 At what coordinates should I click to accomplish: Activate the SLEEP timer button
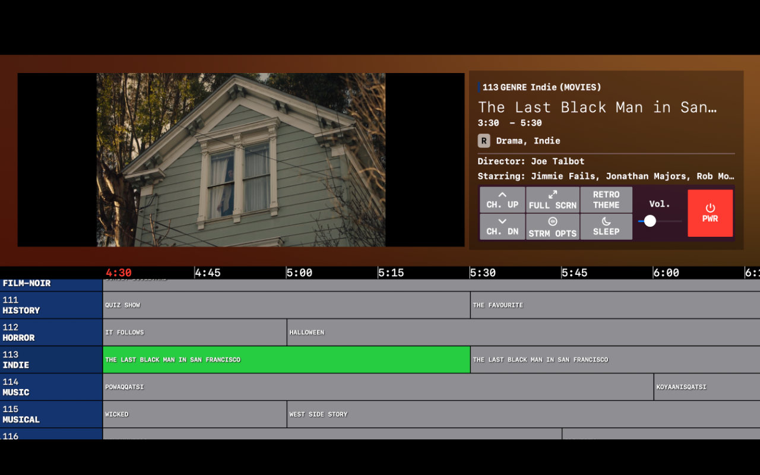[606, 226]
